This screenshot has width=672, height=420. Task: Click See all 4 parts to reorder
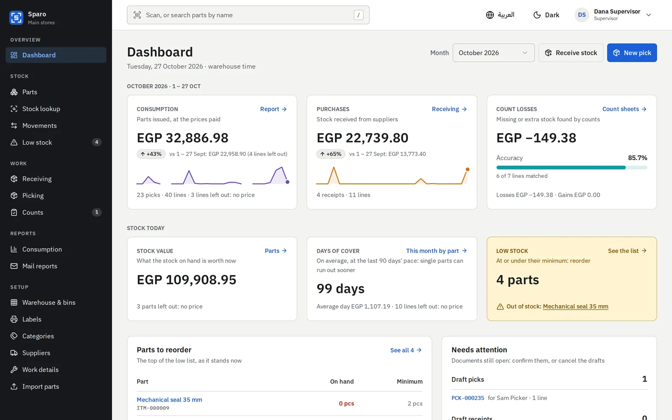click(x=406, y=350)
